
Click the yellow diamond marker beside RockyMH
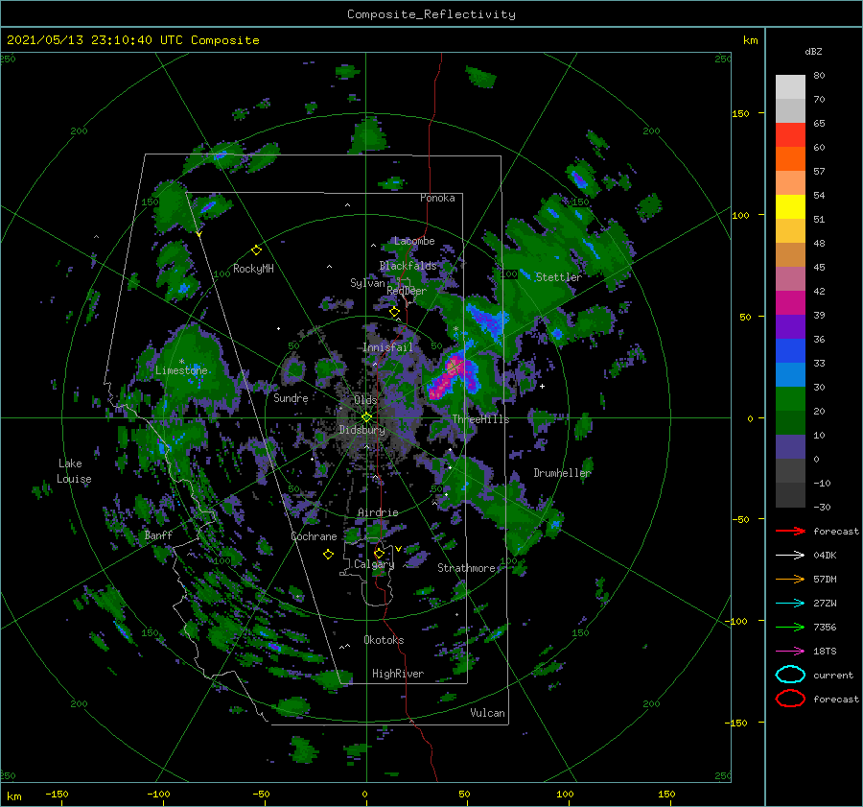pyautogui.click(x=256, y=250)
